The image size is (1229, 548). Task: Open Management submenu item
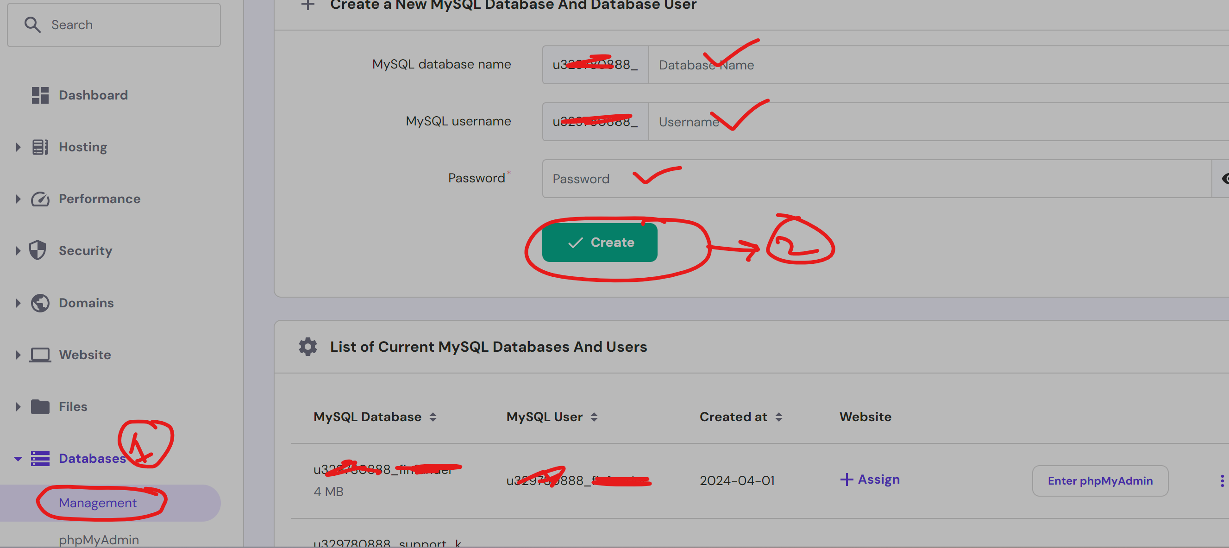point(98,503)
